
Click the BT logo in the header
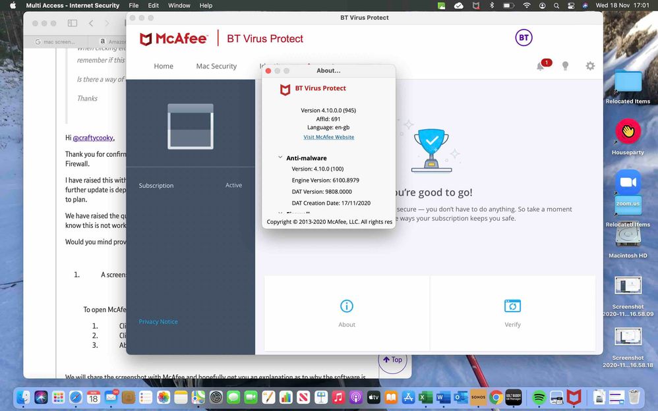click(x=523, y=38)
